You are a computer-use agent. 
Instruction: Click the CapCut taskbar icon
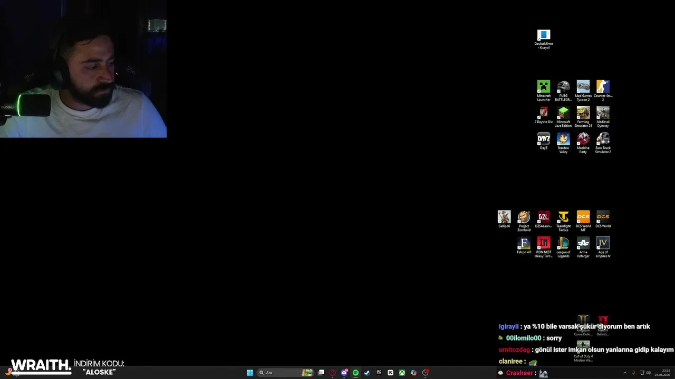point(390,373)
